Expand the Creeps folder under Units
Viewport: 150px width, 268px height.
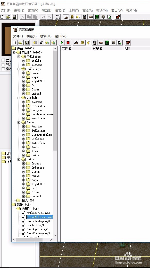tap(24, 164)
